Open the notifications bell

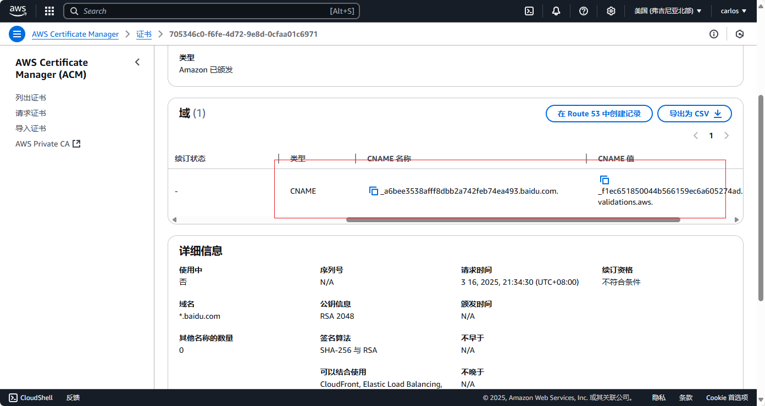[x=556, y=11]
